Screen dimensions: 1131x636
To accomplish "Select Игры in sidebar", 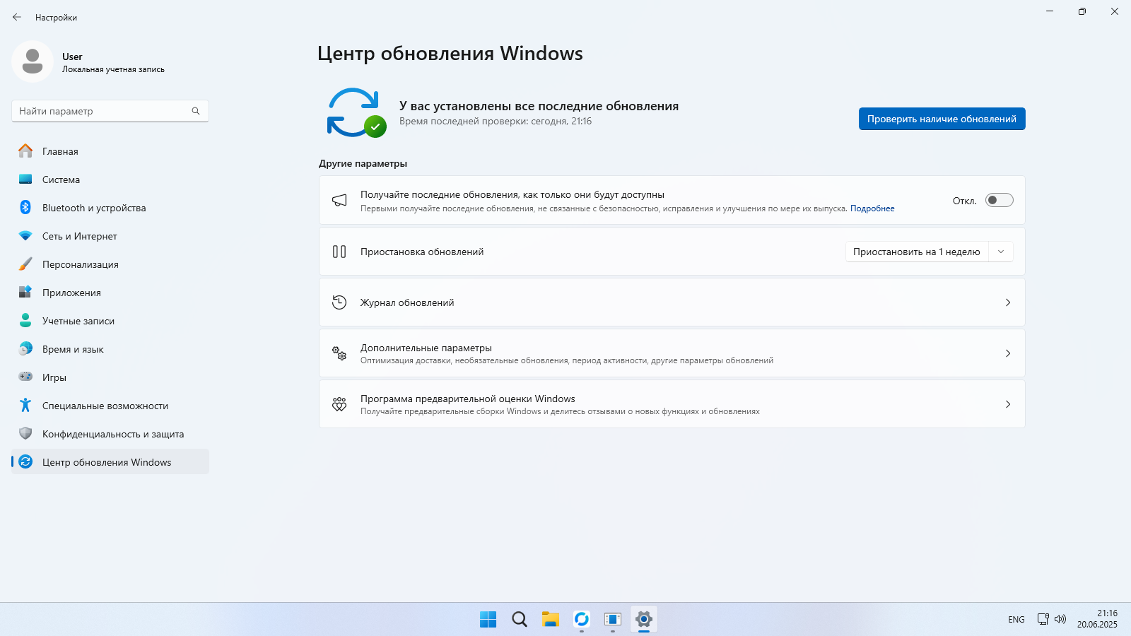I will click(110, 377).
